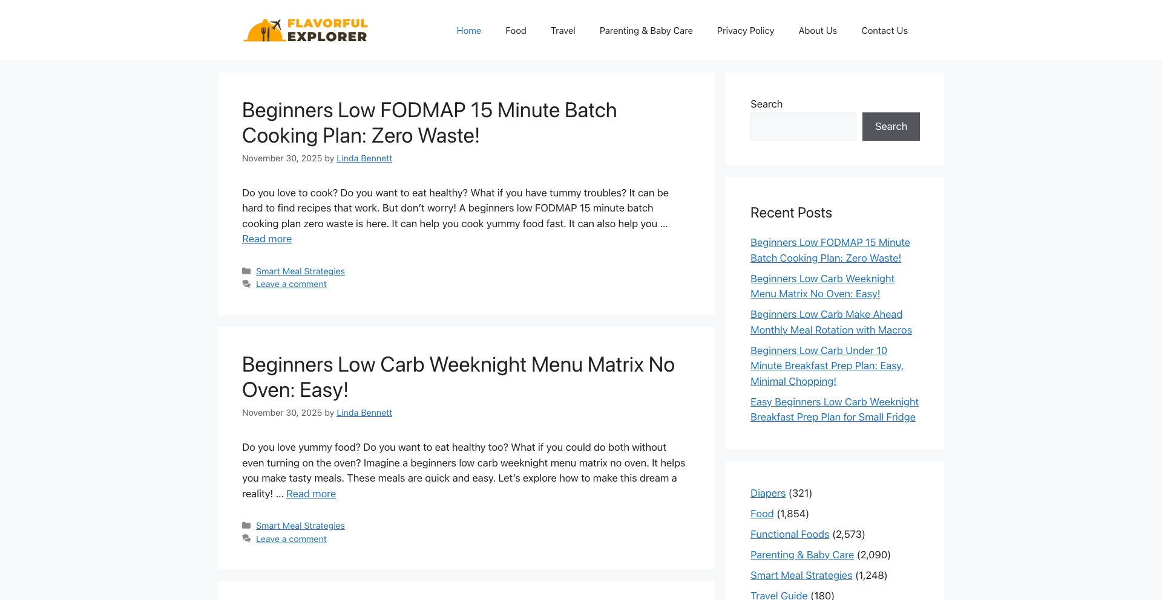Open the Contact Us page
The height and width of the screenshot is (600, 1162).
click(x=884, y=30)
